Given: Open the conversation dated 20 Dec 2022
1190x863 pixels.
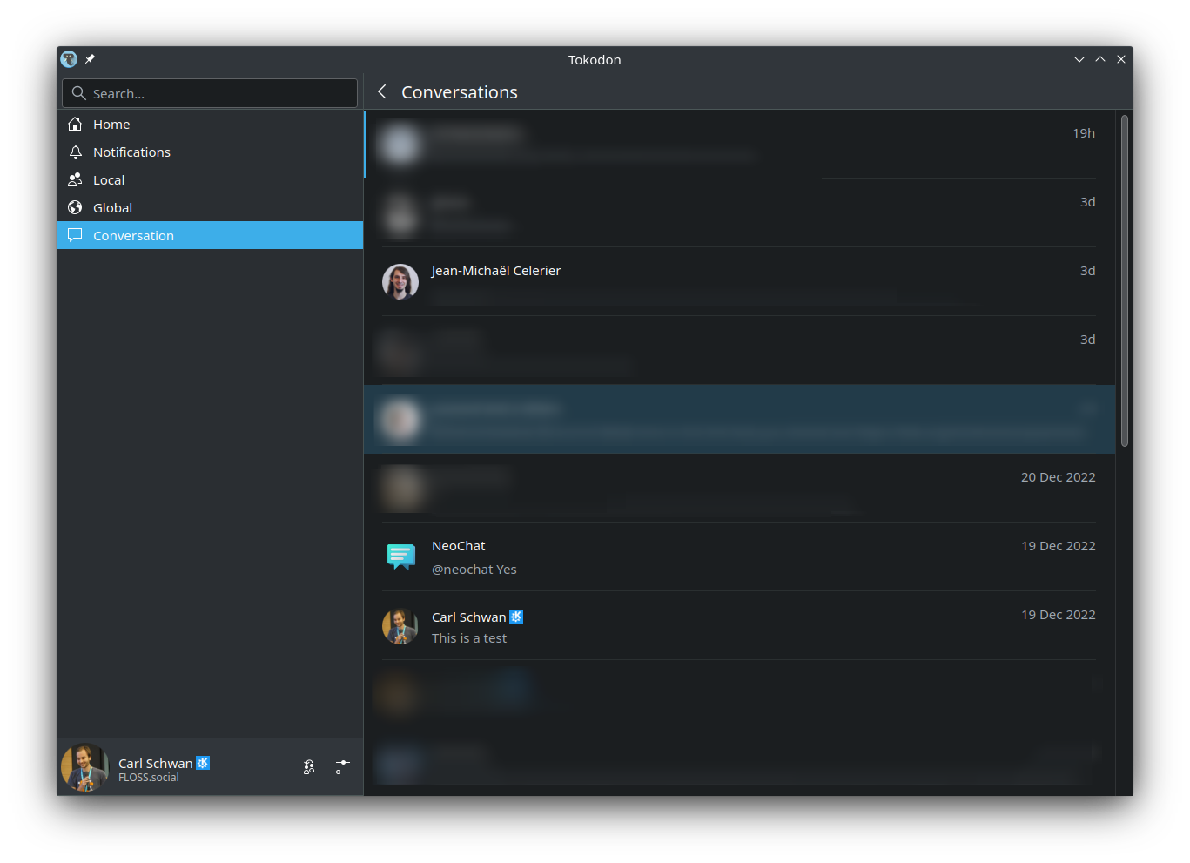Looking at the screenshot, I should 739,489.
